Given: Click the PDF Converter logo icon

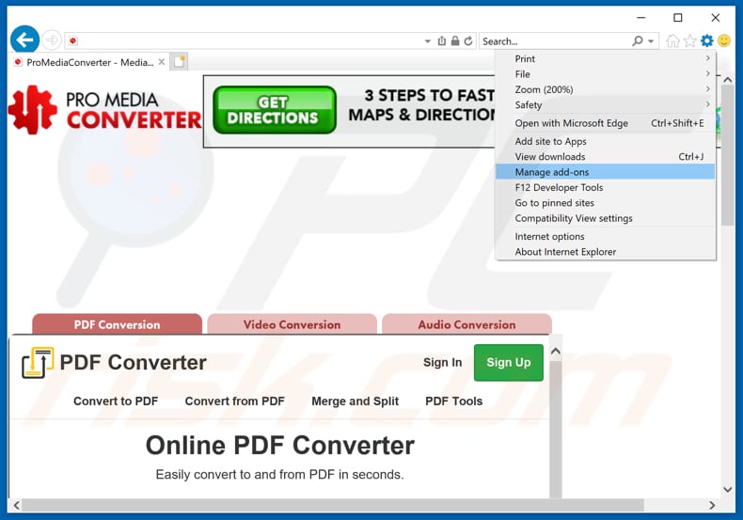Looking at the screenshot, I should click(x=38, y=363).
